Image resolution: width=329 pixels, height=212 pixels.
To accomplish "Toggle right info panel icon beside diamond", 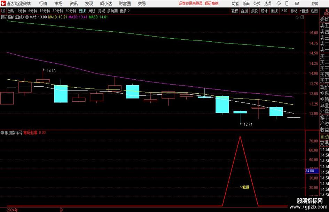I will coord(302,17).
